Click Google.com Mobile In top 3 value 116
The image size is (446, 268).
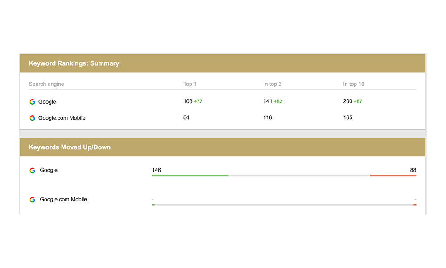[268, 117]
